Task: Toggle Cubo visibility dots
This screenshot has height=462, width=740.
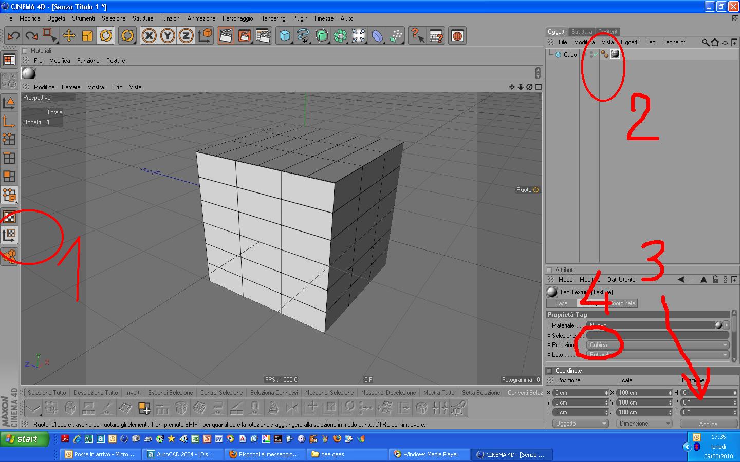Action: click(x=590, y=54)
